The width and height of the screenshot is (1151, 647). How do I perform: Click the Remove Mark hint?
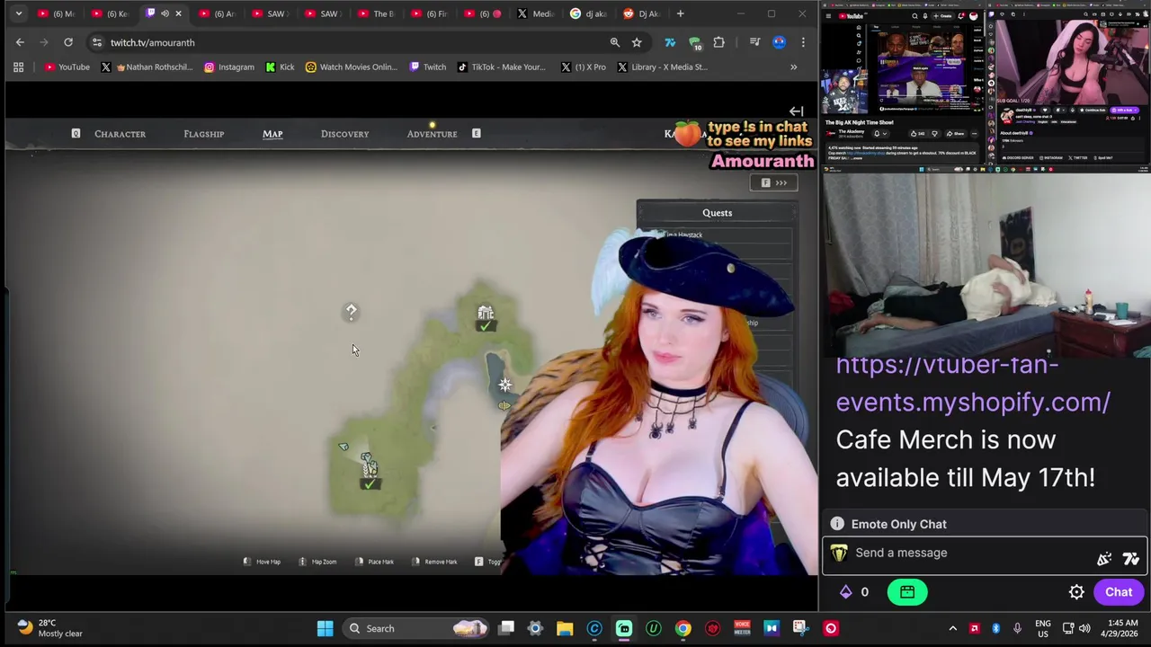(434, 562)
